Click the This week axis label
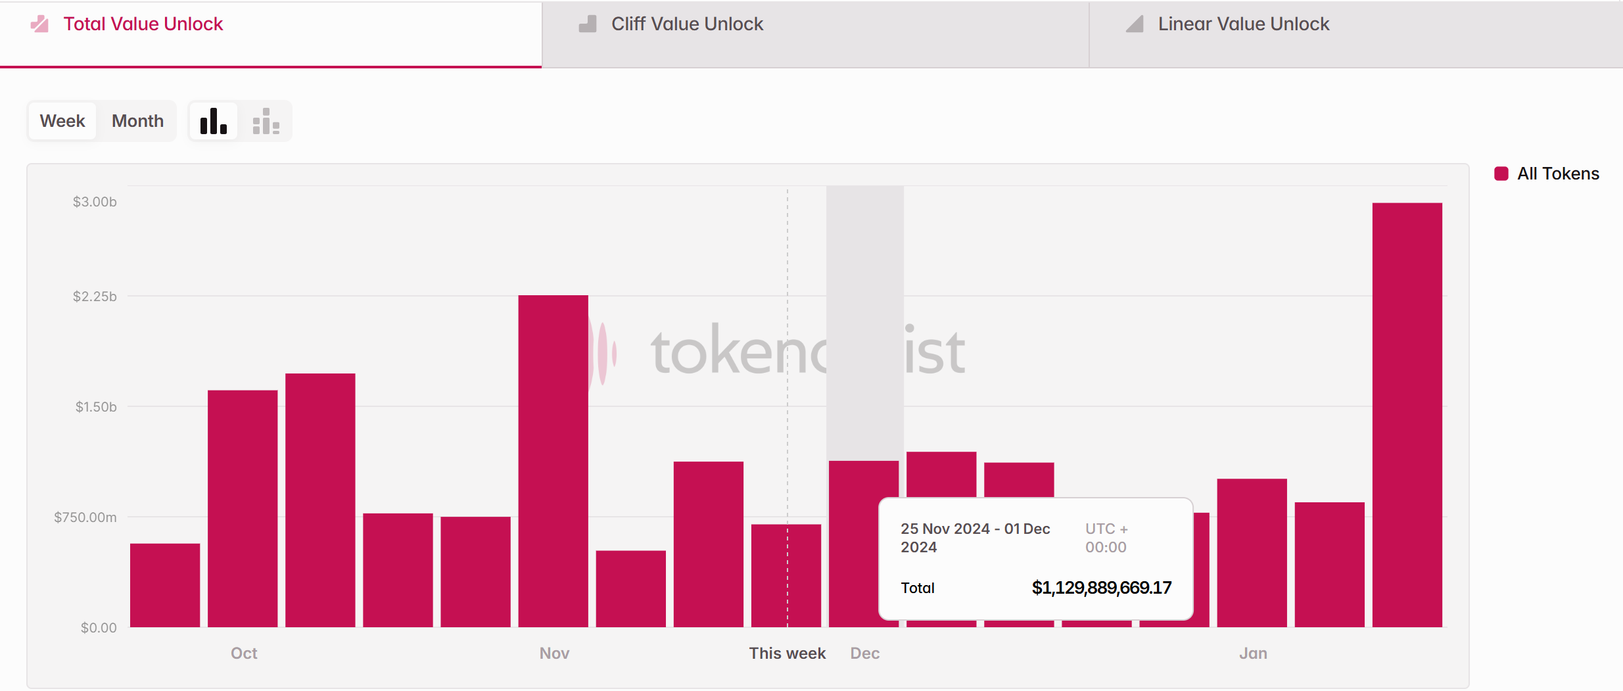 (787, 653)
